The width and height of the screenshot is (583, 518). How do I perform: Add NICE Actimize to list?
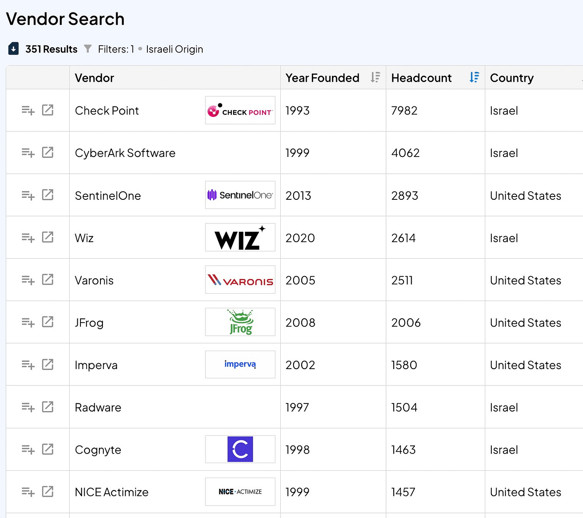point(28,492)
